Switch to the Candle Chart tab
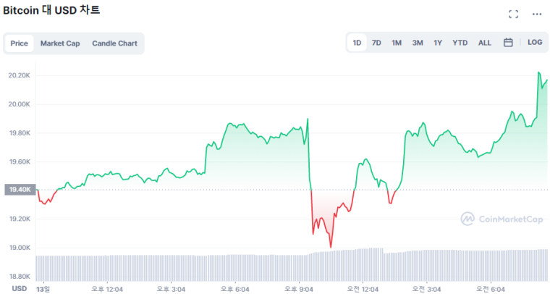This screenshot has height=294, width=550. (114, 43)
